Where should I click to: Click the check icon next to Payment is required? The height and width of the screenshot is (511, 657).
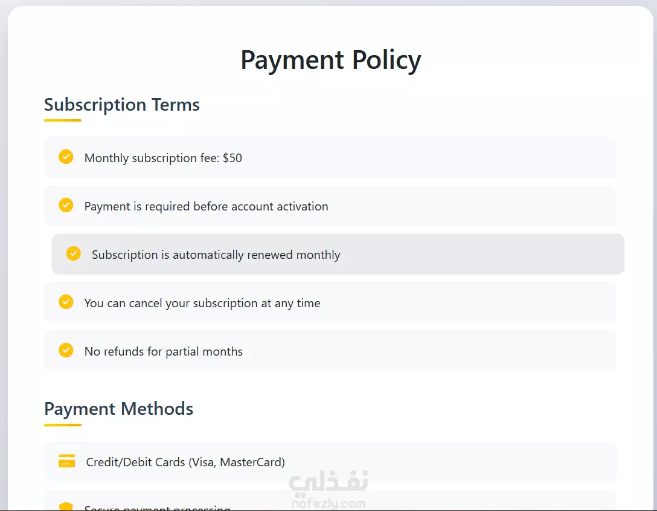click(66, 205)
